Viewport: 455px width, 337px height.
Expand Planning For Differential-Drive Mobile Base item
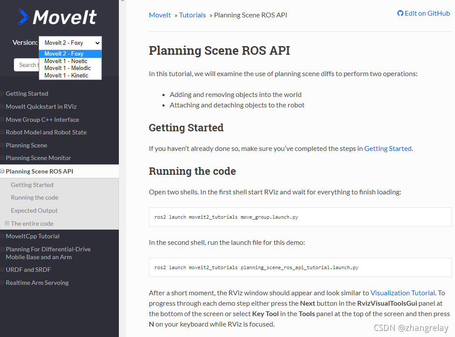pyautogui.click(x=2, y=249)
